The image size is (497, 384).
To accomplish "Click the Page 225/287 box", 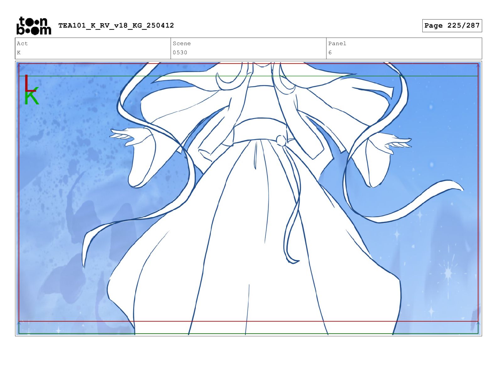I will pos(452,25).
